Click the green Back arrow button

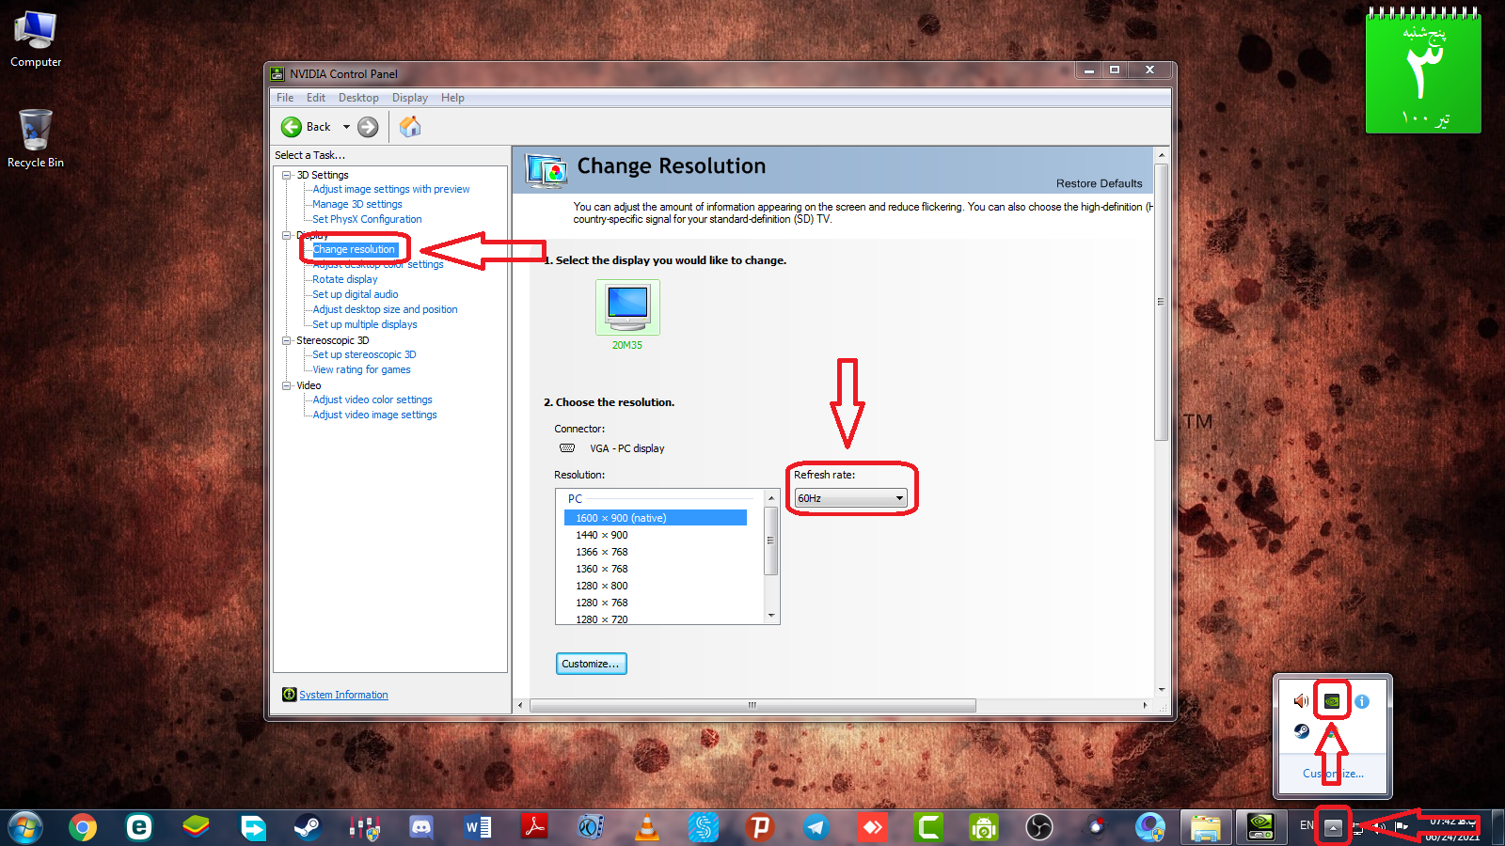[x=292, y=127]
